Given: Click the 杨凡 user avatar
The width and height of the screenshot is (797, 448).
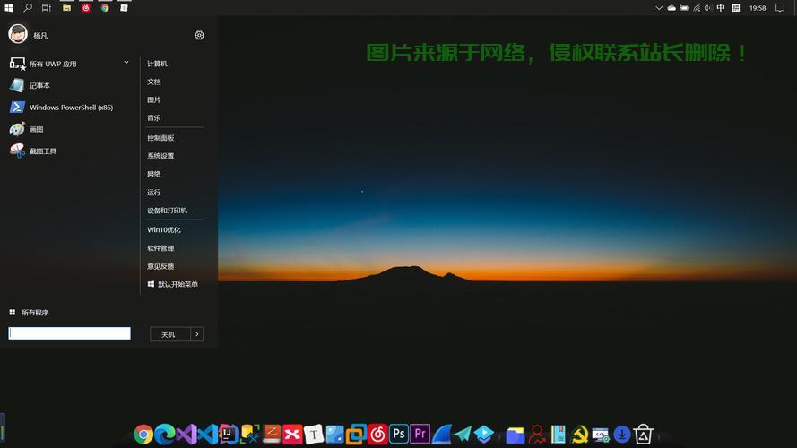Looking at the screenshot, I should [x=18, y=34].
